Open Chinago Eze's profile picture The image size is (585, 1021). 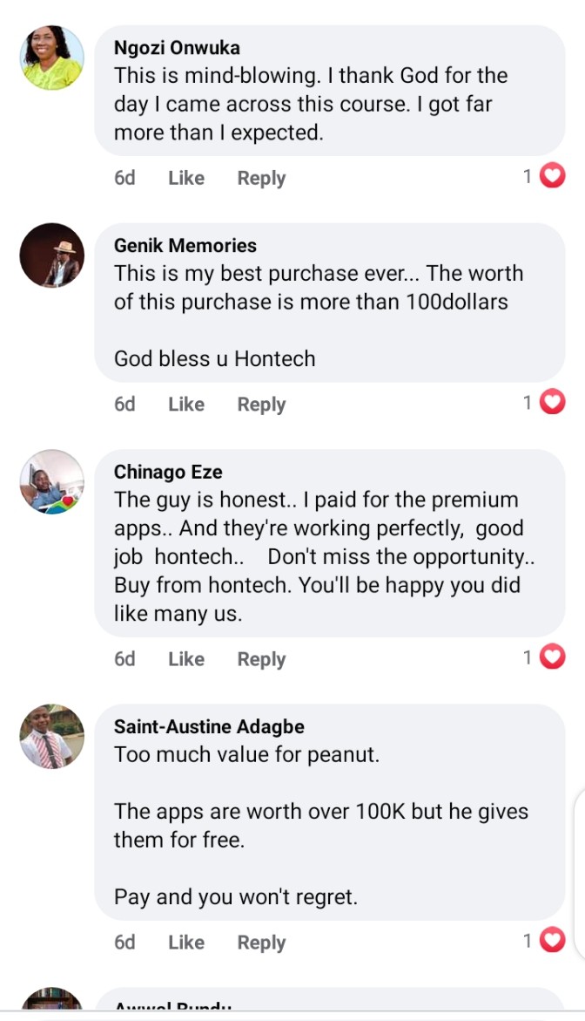click(x=52, y=482)
